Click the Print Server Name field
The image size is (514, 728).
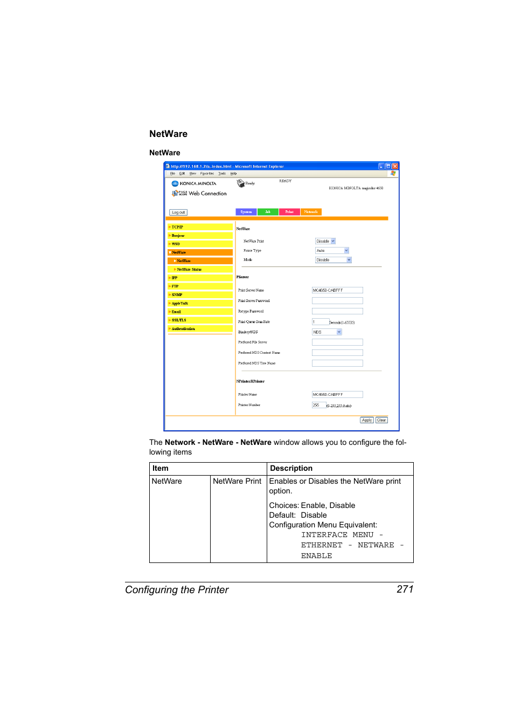pyautogui.click(x=337, y=290)
